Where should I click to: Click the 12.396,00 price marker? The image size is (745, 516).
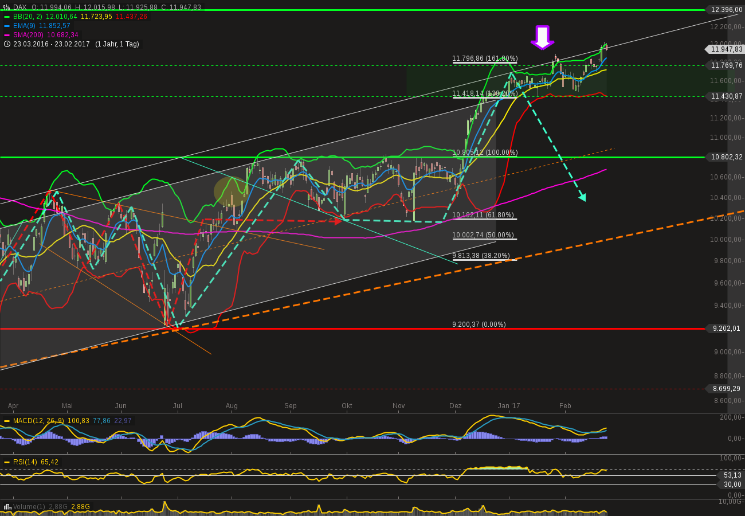coord(725,10)
